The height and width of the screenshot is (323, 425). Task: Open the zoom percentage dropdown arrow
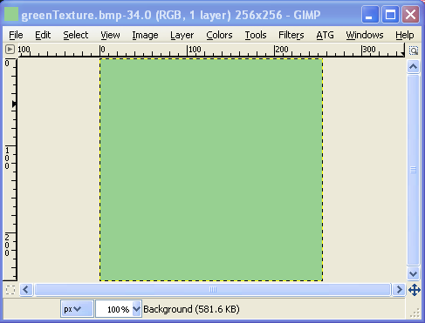click(136, 309)
